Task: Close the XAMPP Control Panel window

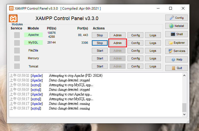Action: coord(183,9)
